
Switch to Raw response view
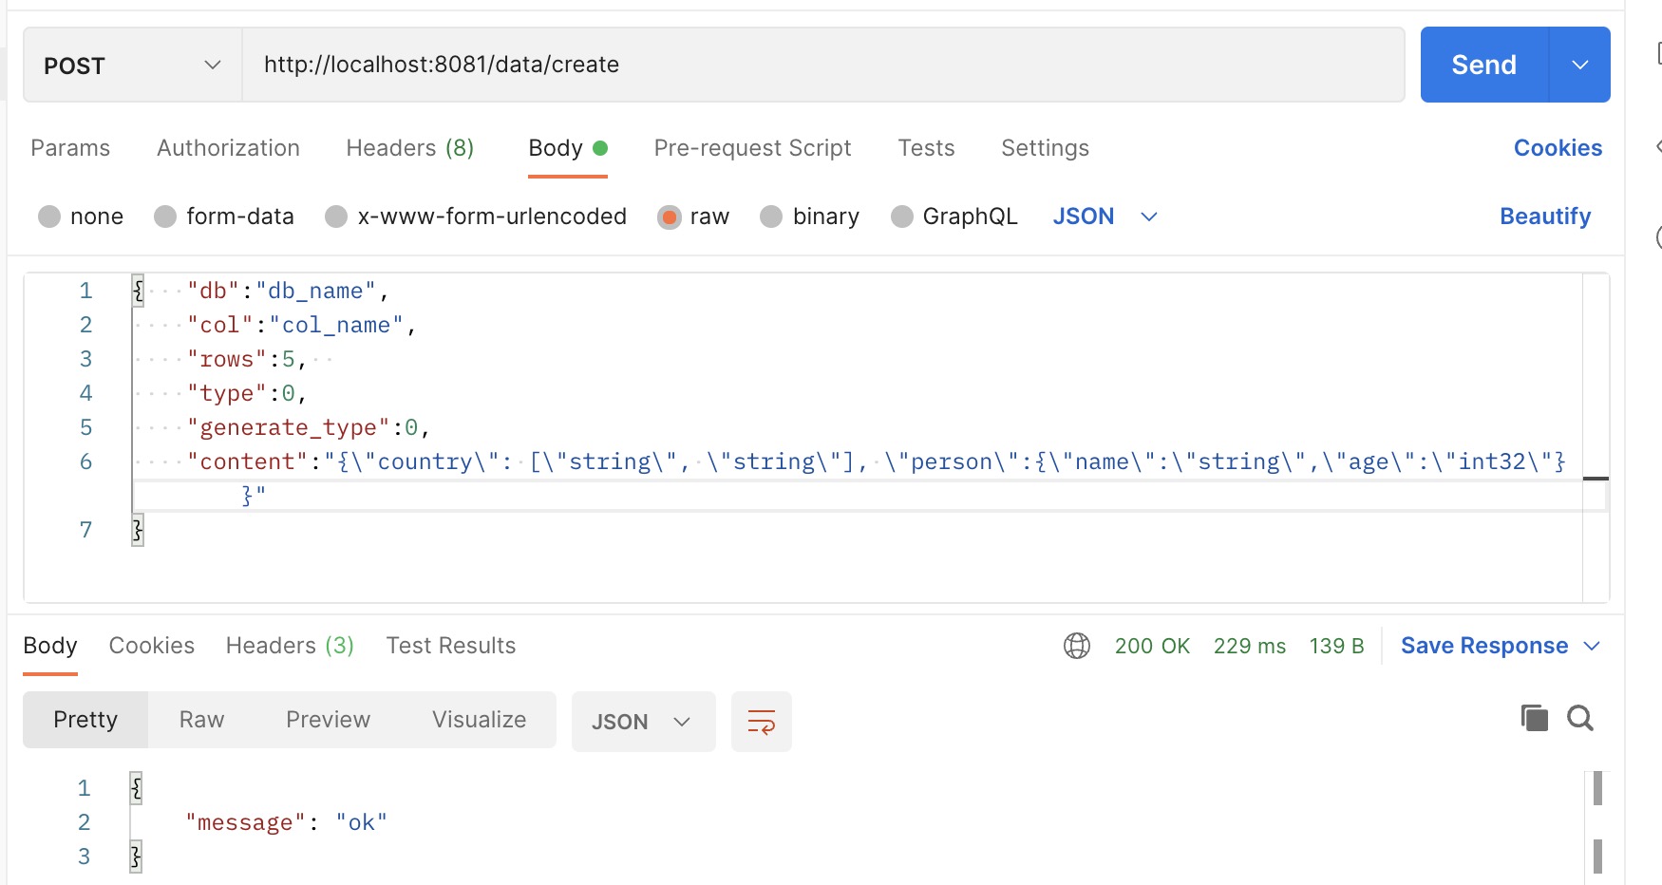[202, 720]
